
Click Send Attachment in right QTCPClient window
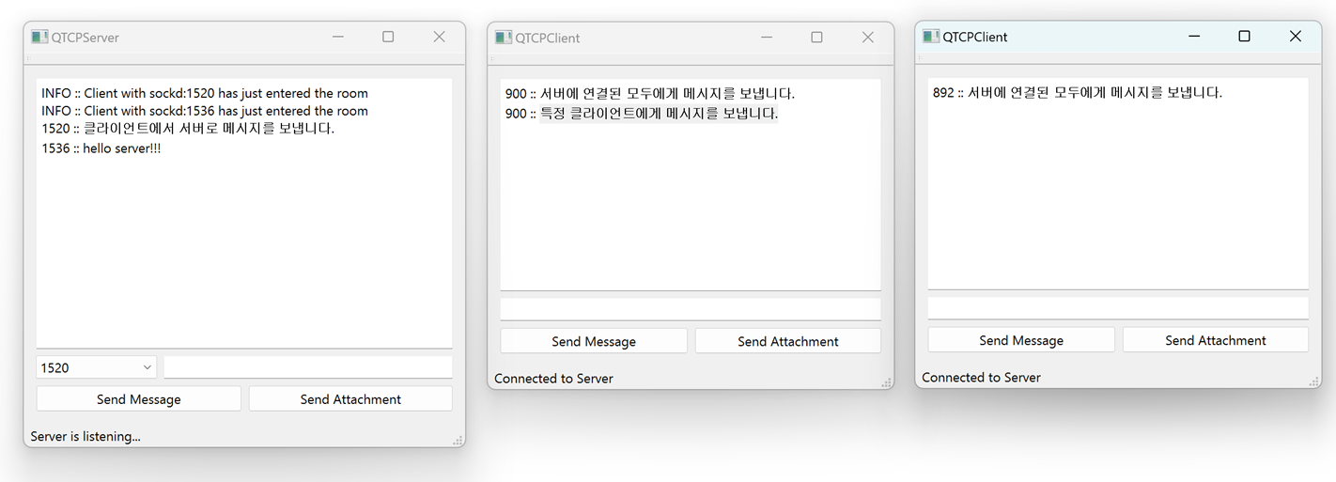click(x=1216, y=340)
